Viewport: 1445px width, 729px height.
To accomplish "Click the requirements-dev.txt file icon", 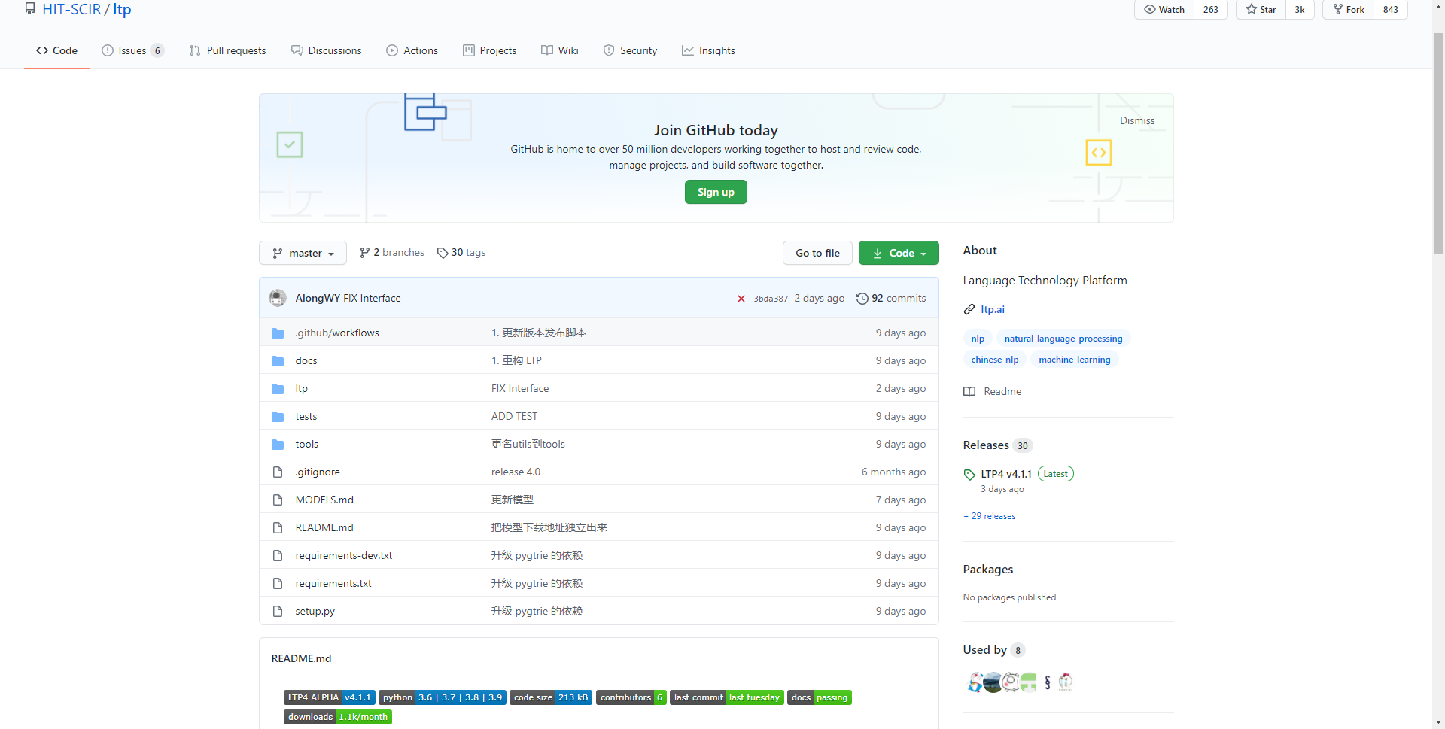I will (278, 556).
